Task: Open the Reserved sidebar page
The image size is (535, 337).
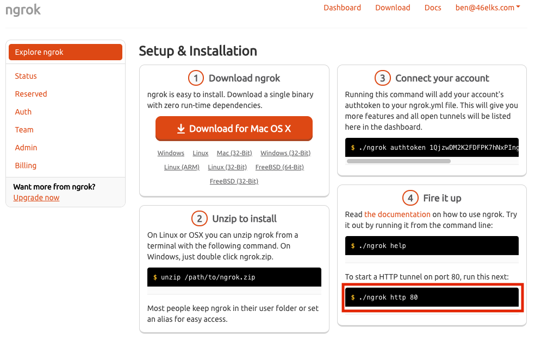Action: pyautogui.click(x=31, y=94)
